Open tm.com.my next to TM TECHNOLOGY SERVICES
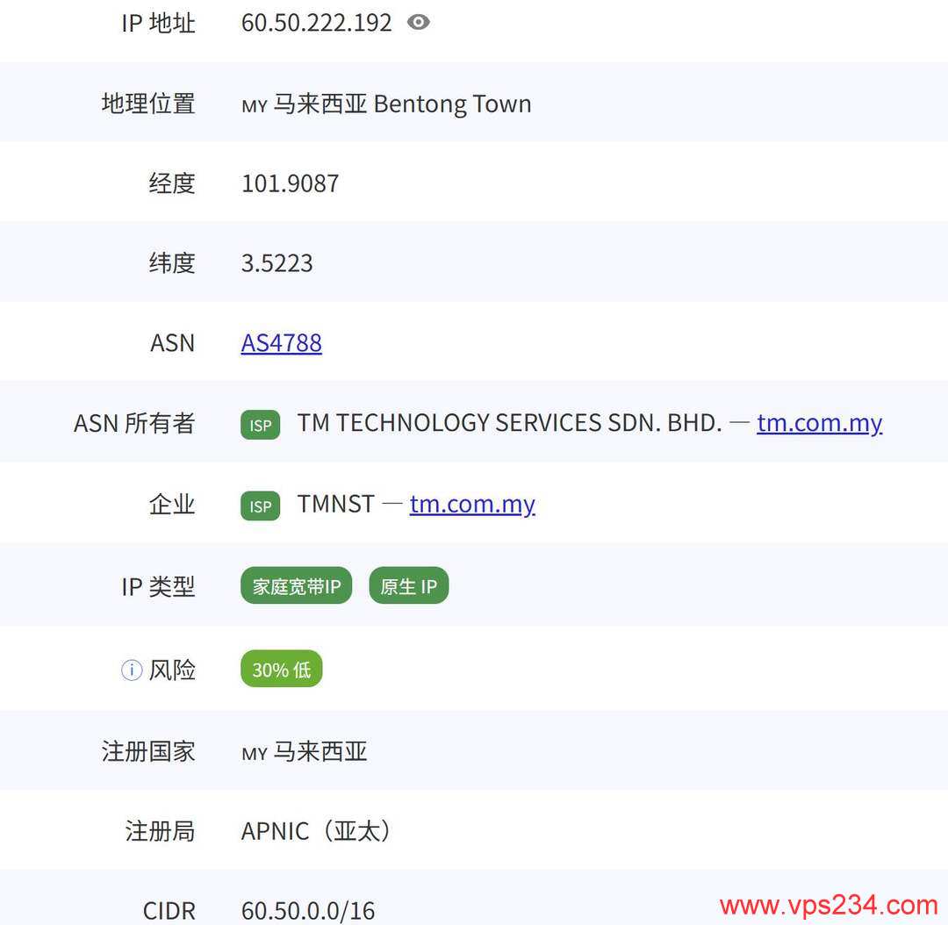Viewport: 948px width, 925px height. pyautogui.click(x=819, y=423)
